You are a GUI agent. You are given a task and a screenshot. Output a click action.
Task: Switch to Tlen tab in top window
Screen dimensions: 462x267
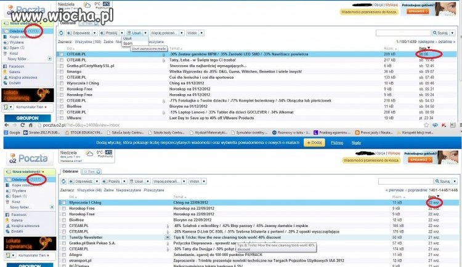[x=89, y=23]
